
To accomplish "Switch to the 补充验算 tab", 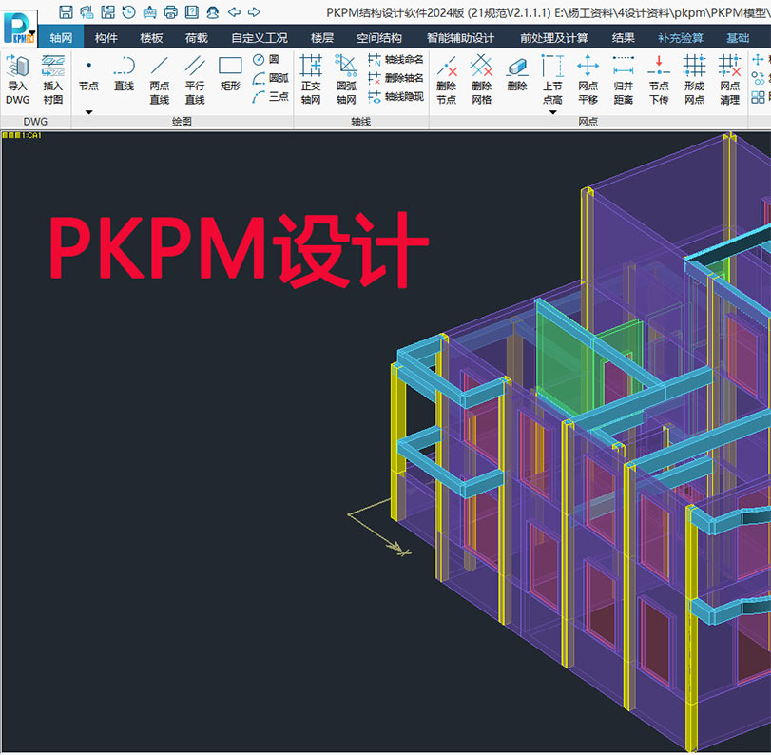I will pos(681,38).
